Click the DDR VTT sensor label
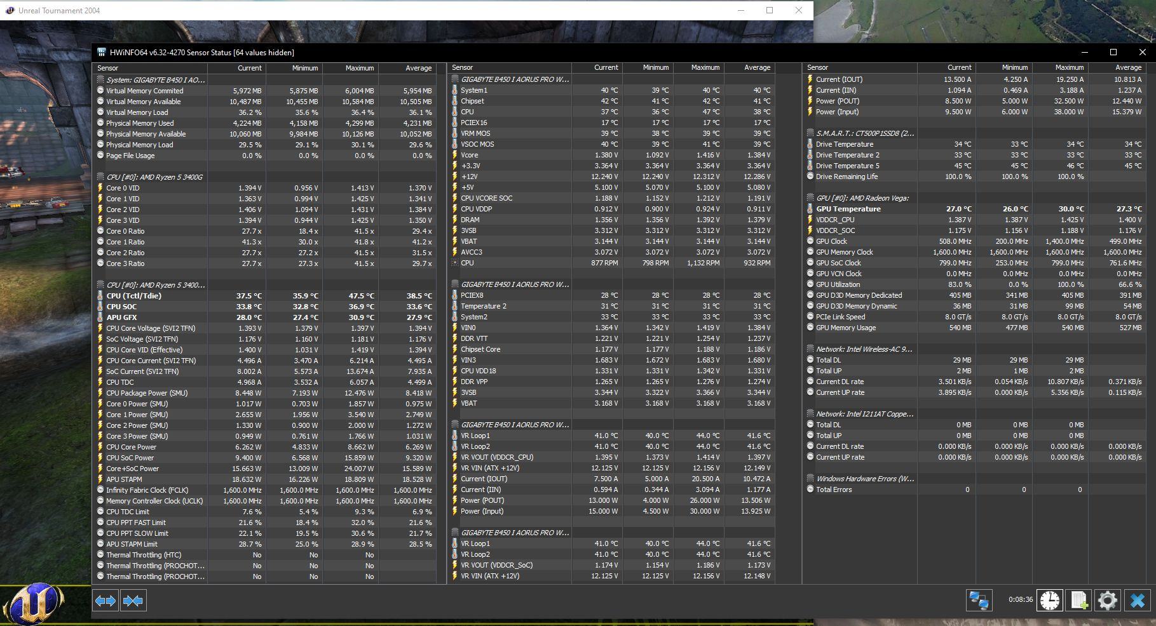 click(474, 338)
